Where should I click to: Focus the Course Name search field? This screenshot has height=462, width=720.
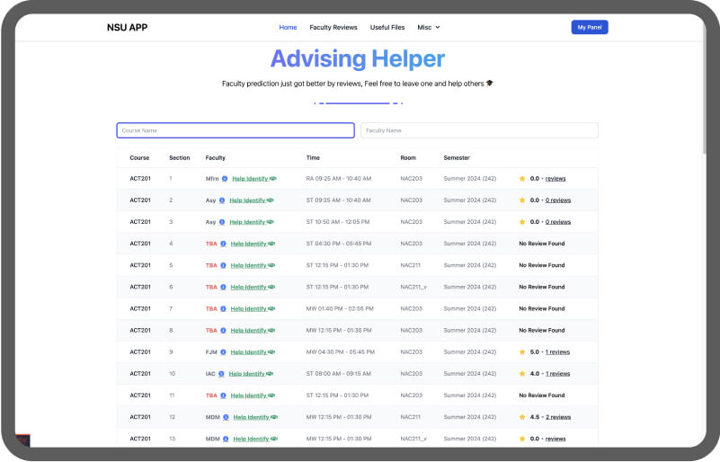[236, 130]
